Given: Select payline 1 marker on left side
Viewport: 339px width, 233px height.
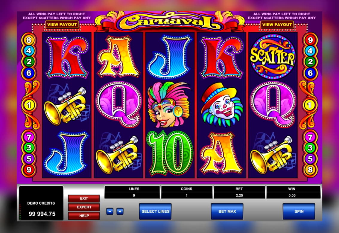Looking at the screenshot, I should [x=29, y=105].
